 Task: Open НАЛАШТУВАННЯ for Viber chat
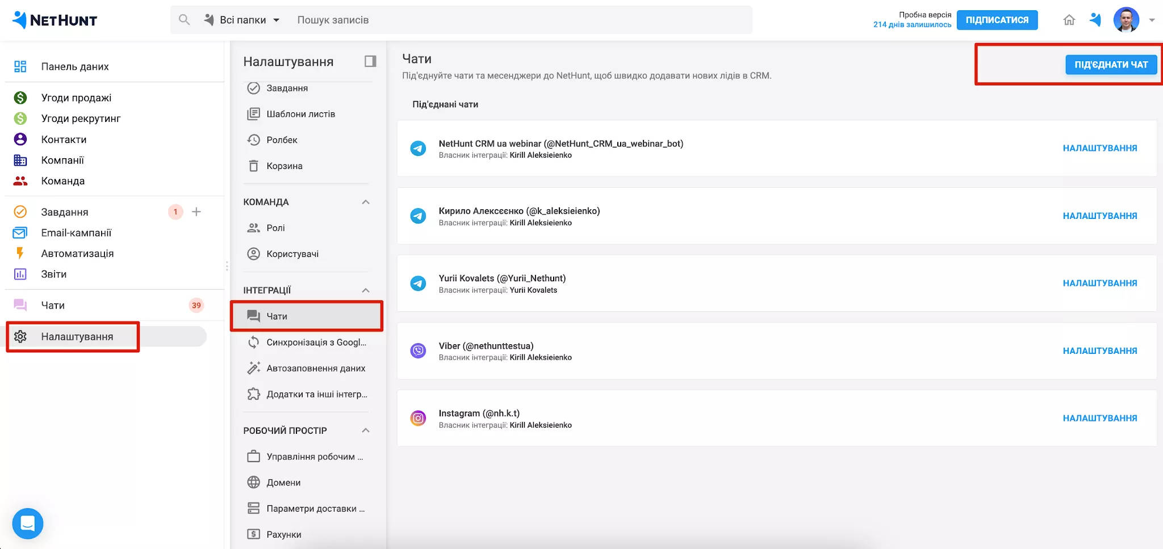pos(1100,351)
